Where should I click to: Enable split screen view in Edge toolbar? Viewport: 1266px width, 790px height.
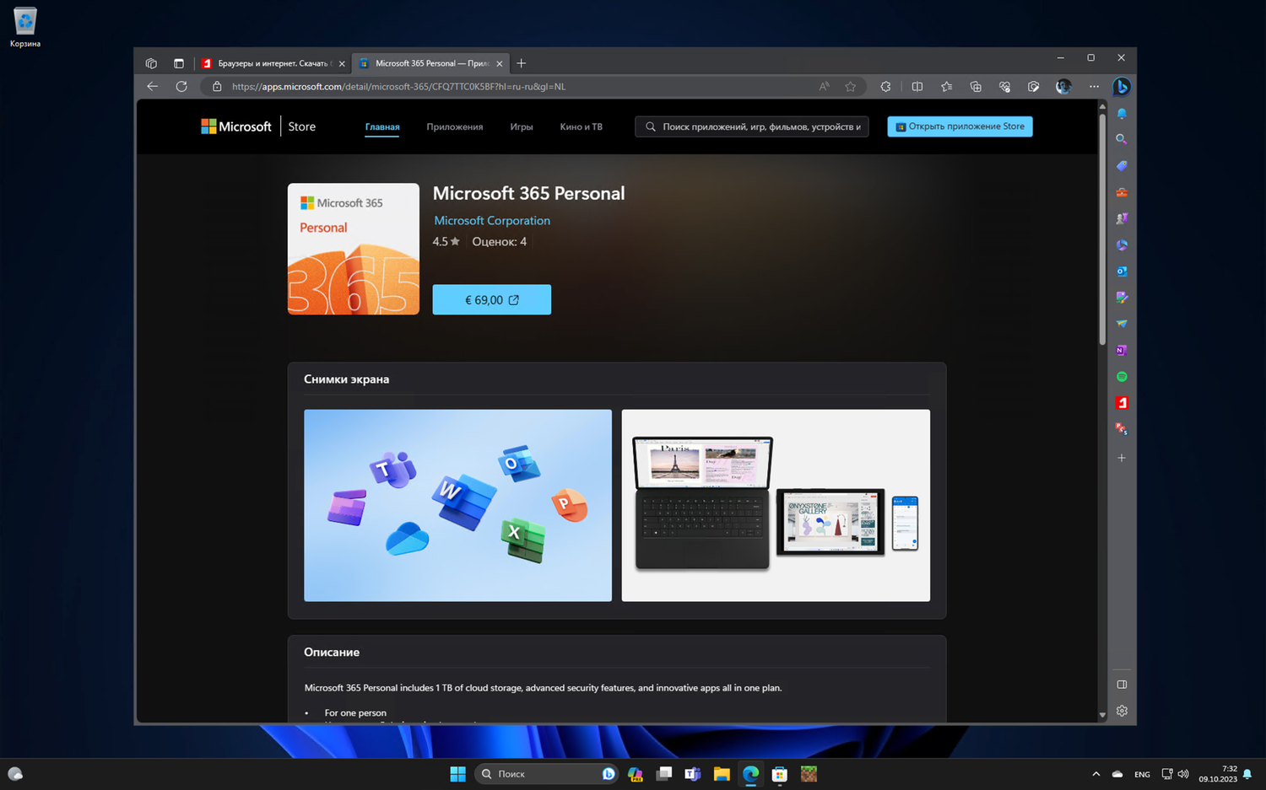(x=917, y=86)
